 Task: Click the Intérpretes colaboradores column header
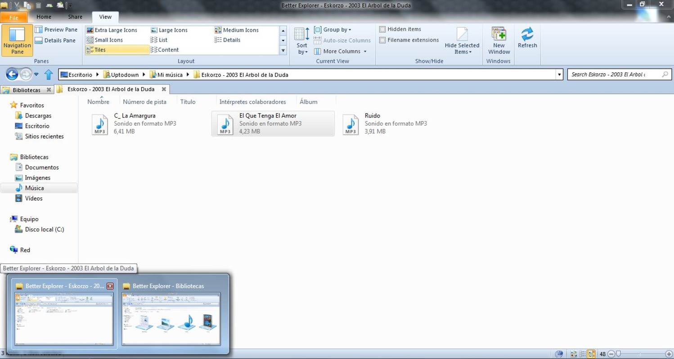pos(252,102)
